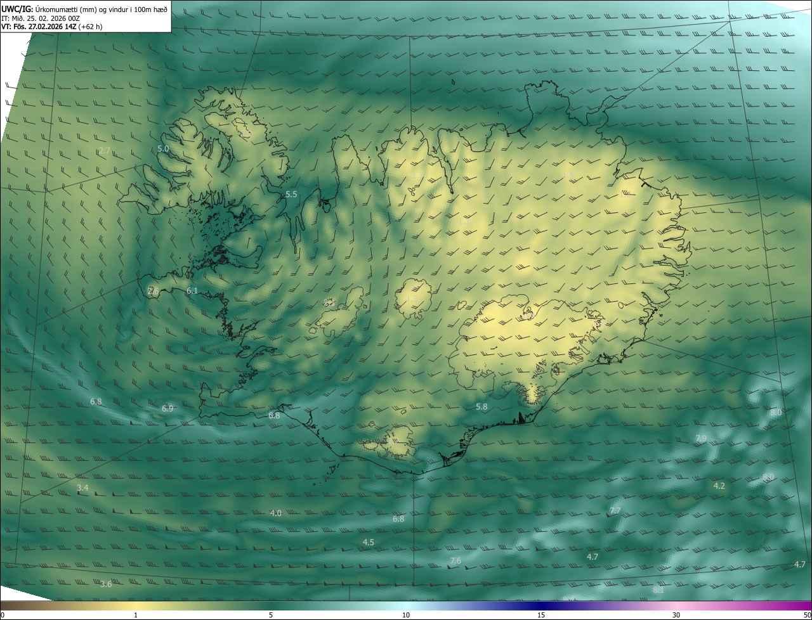The height and width of the screenshot is (620, 812).
Task: Click the color scale tick label "10"
Action: (x=406, y=615)
